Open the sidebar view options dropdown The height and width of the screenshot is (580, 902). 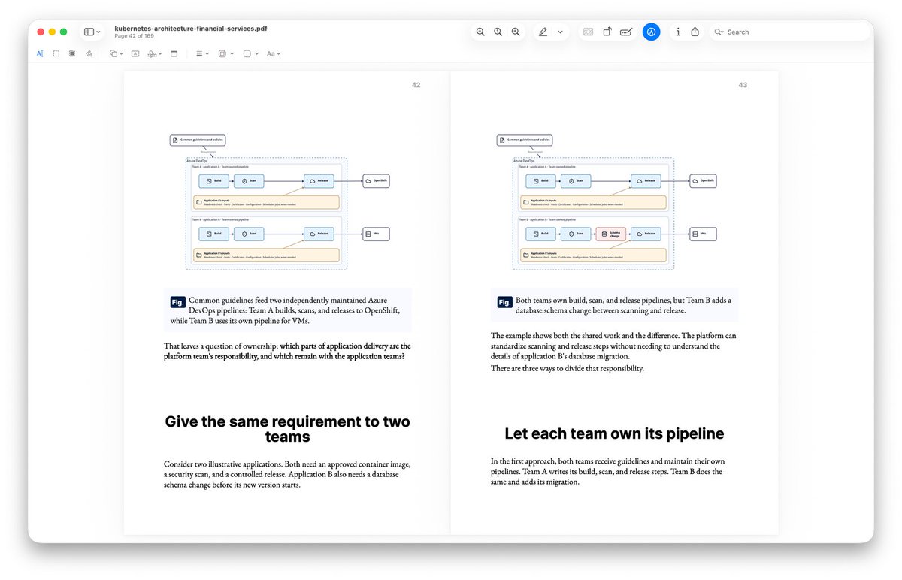(92, 32)
